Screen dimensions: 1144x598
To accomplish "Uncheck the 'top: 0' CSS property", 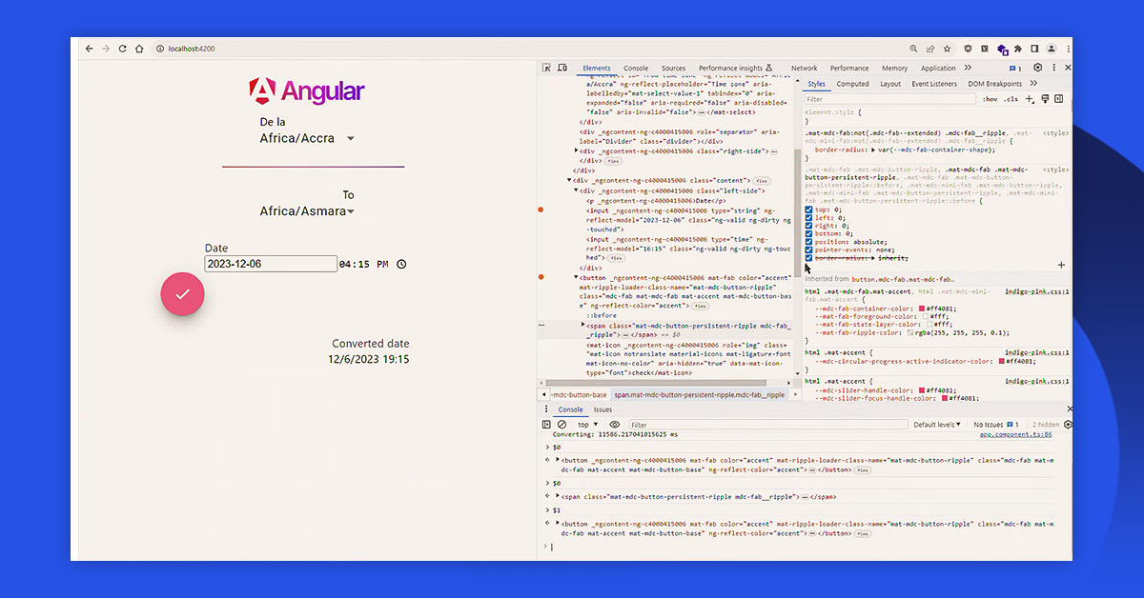I will (x=809, y=209).
